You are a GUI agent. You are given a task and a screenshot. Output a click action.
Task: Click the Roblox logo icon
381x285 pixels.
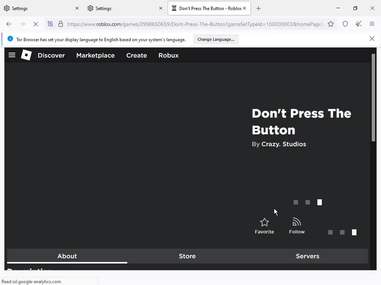point(26,55)
